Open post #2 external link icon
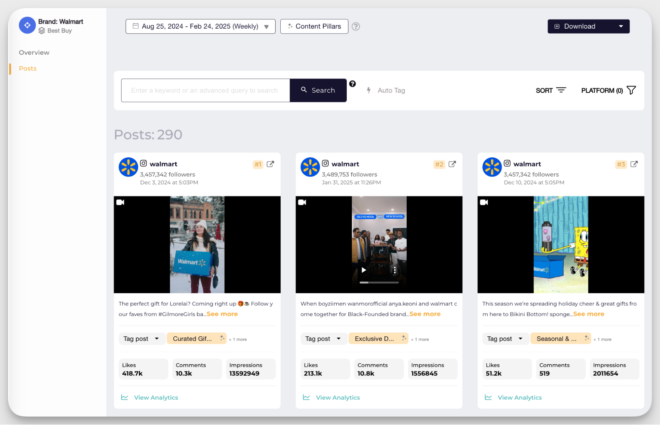This screenshot has height=425, width=660. click(452, 164)
